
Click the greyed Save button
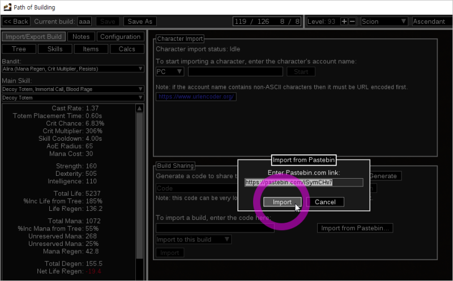click(x=108, y=21)
